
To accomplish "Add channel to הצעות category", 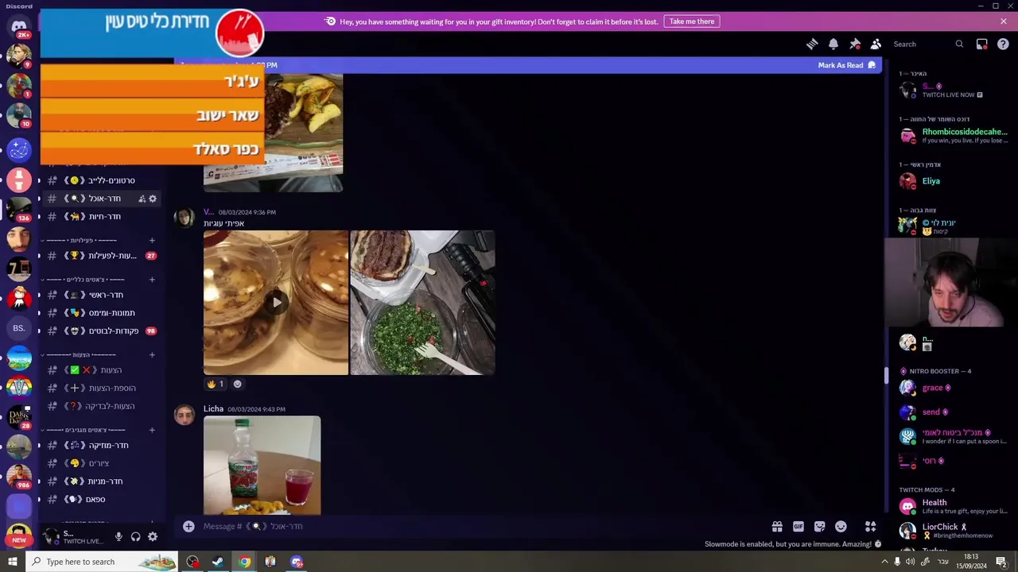I will tap(152, 355).
